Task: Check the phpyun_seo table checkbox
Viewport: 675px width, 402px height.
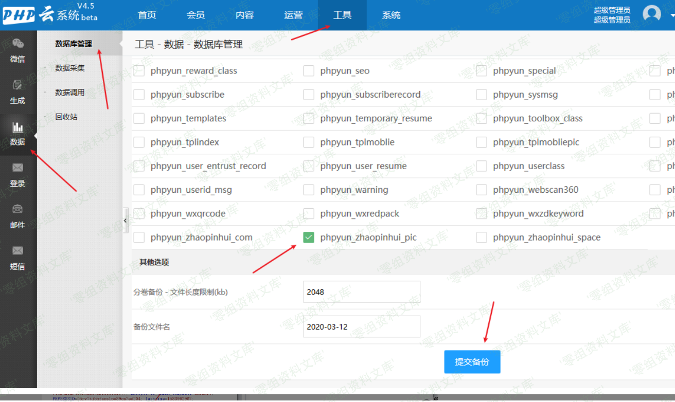Action: [309, 71]
